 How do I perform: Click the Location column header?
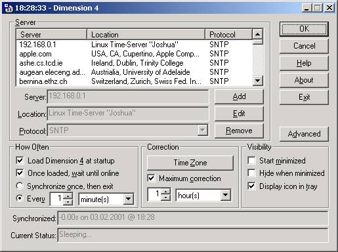point(146,35)
